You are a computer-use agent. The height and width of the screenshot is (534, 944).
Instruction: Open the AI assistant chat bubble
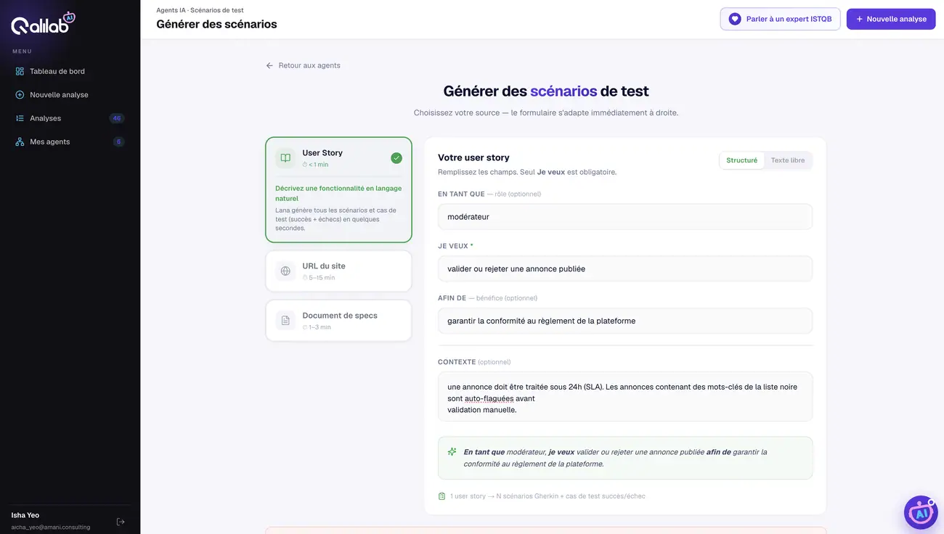(x=921, y=512)
